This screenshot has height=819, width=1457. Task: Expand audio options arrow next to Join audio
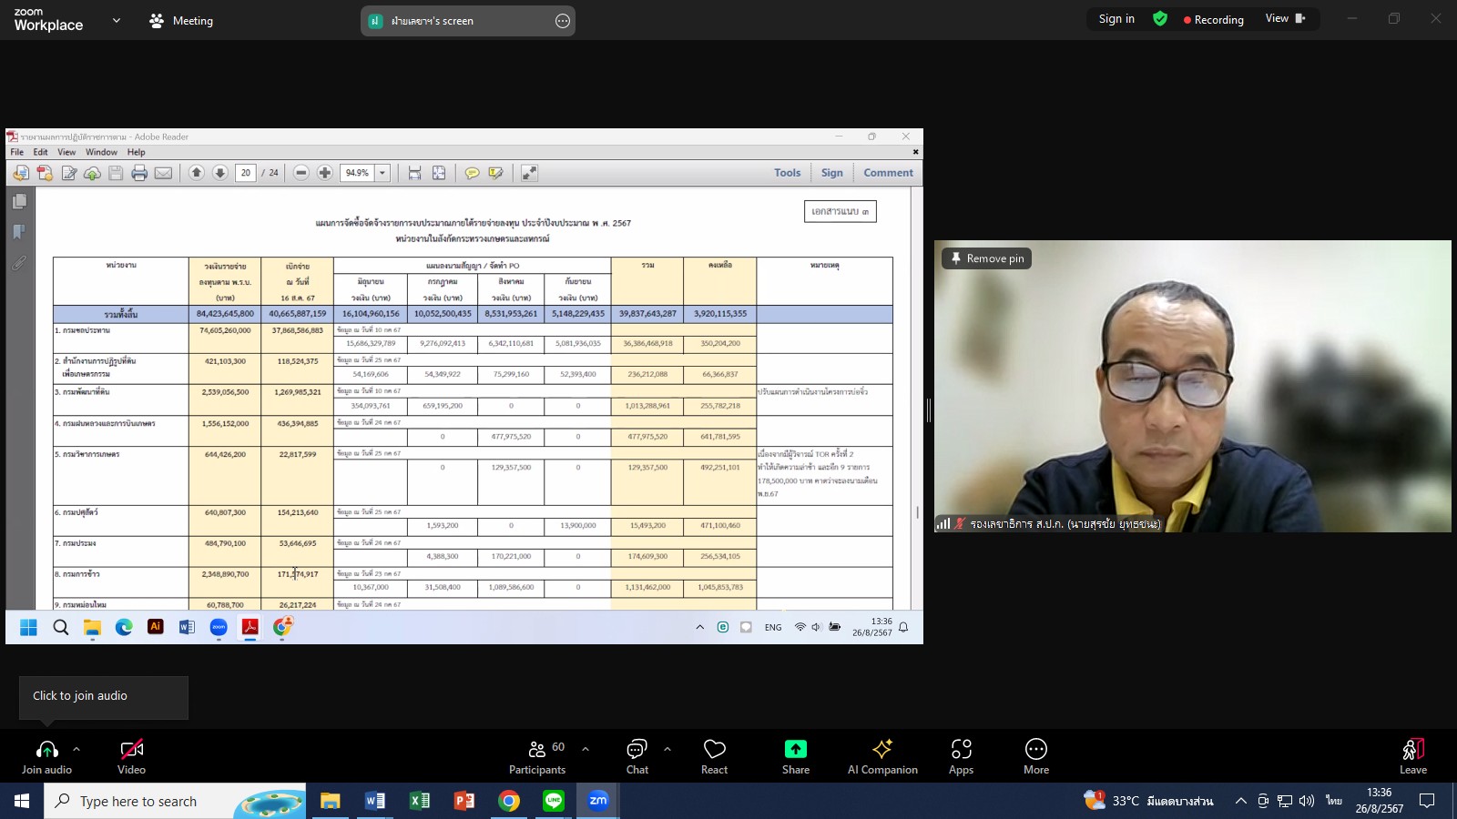(76, 749)
